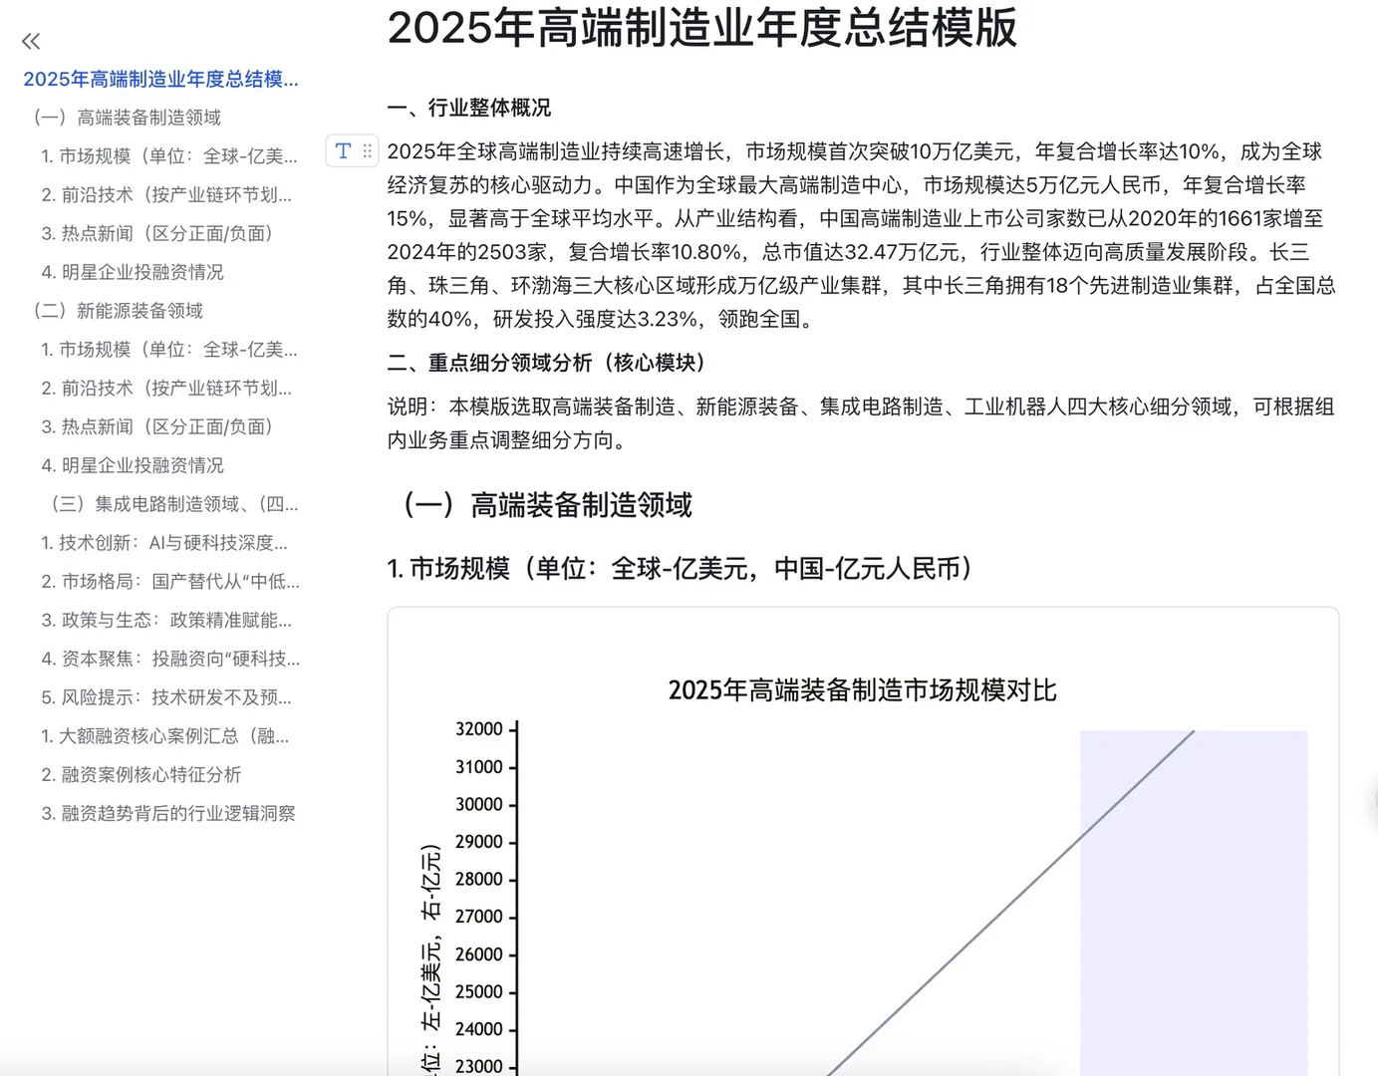Click the main heading "2025年高端制造业年度总结模版"
1378x1076 pixels.
(702, 30)
